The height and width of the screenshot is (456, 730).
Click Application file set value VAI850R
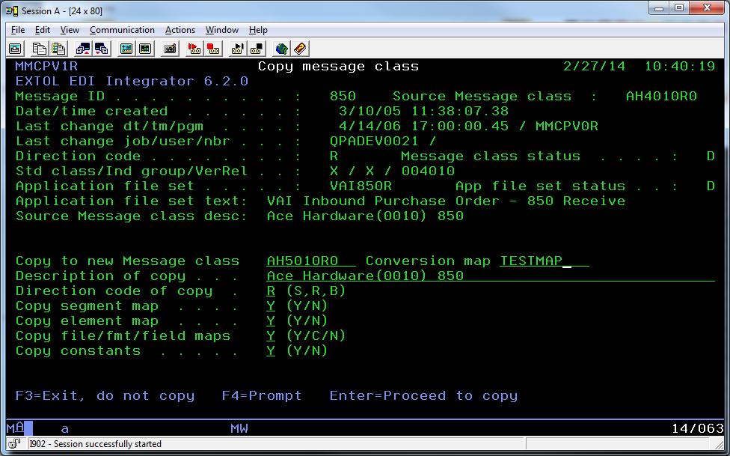pyautogui.click(x=361, y=186)
